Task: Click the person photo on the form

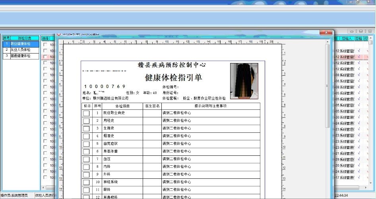Action: pyautogui.click(x=244, y=81)
